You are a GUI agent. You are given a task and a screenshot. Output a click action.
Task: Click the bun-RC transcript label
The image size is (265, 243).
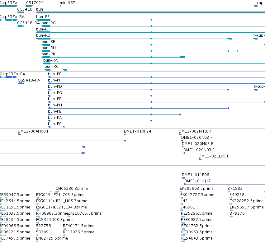(51, 67)
